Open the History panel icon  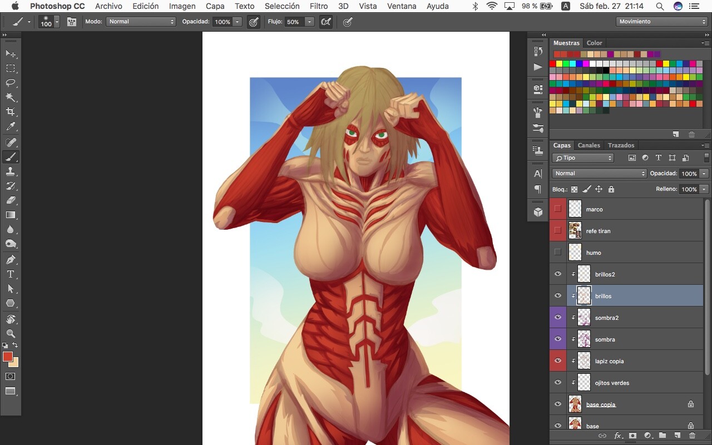coord(538,51)
